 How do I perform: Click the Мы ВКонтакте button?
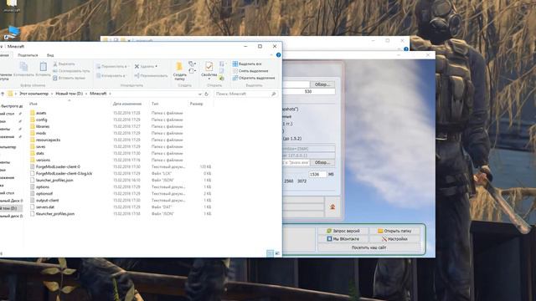(343, 239)
